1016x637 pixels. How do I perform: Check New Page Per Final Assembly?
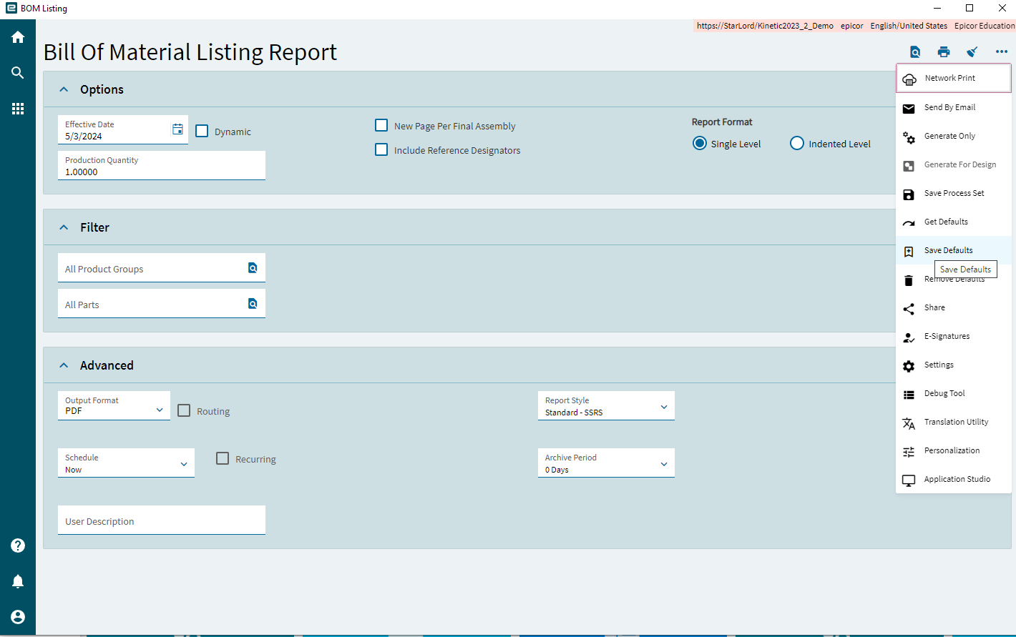[381, 125]
